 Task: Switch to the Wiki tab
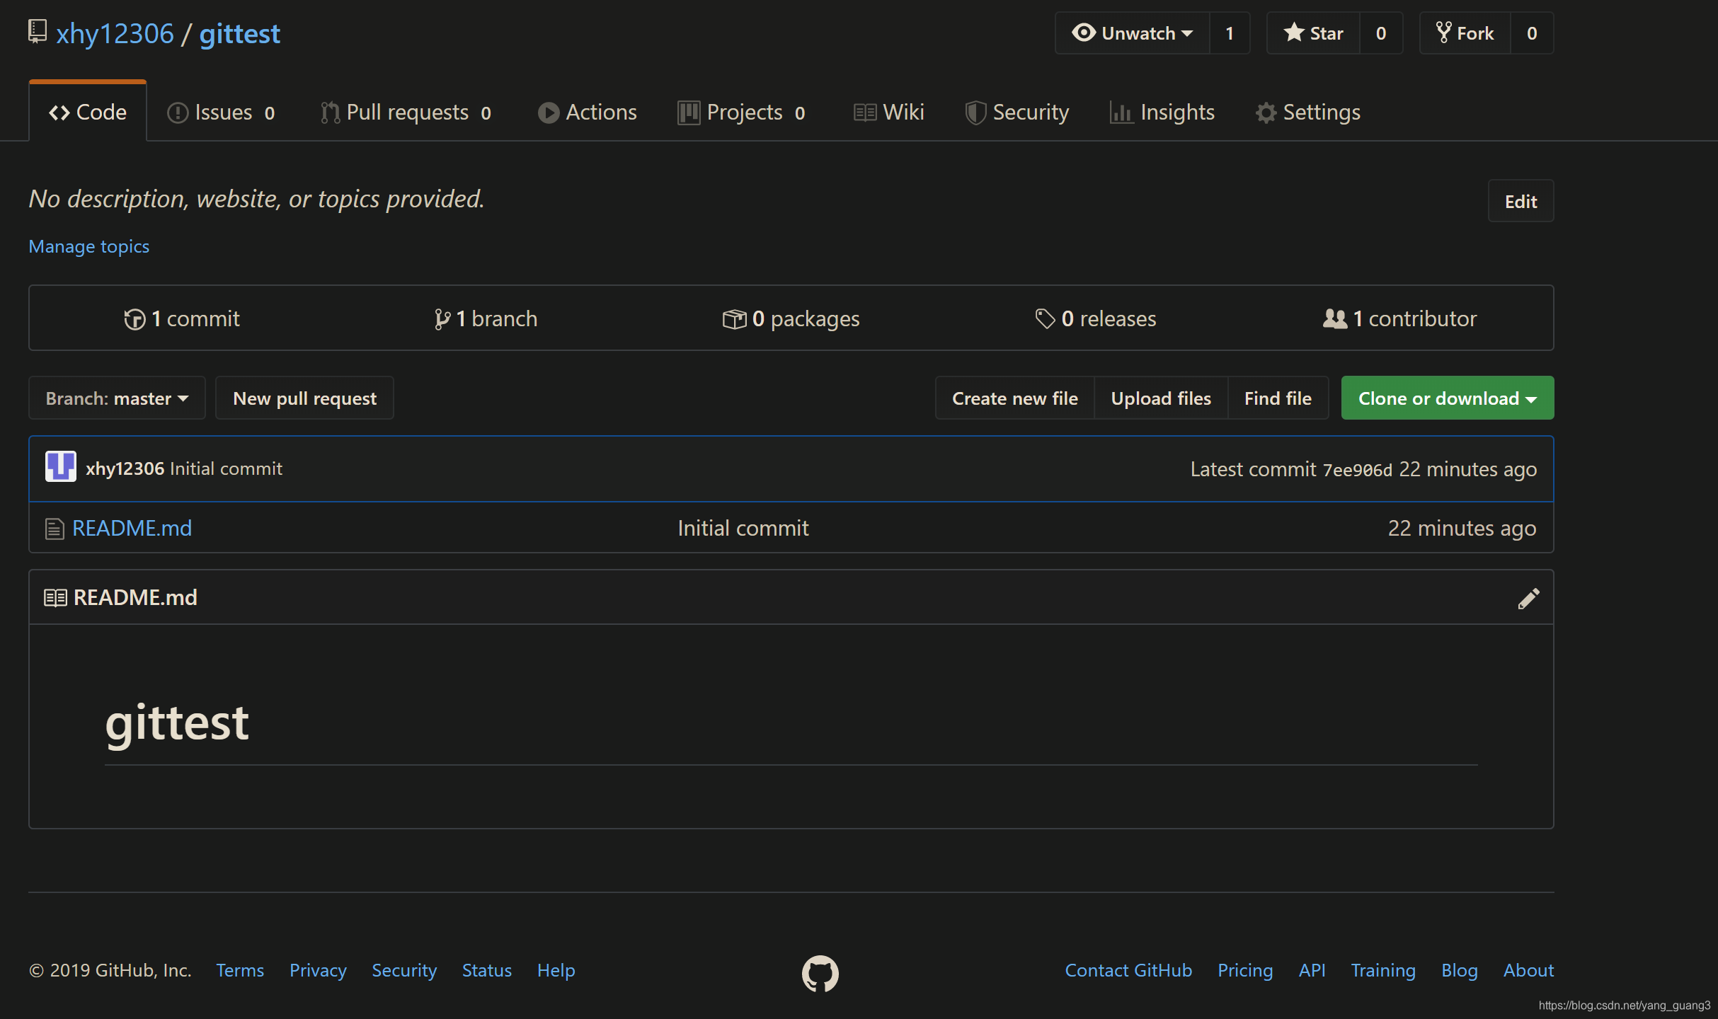click(889, 112)
